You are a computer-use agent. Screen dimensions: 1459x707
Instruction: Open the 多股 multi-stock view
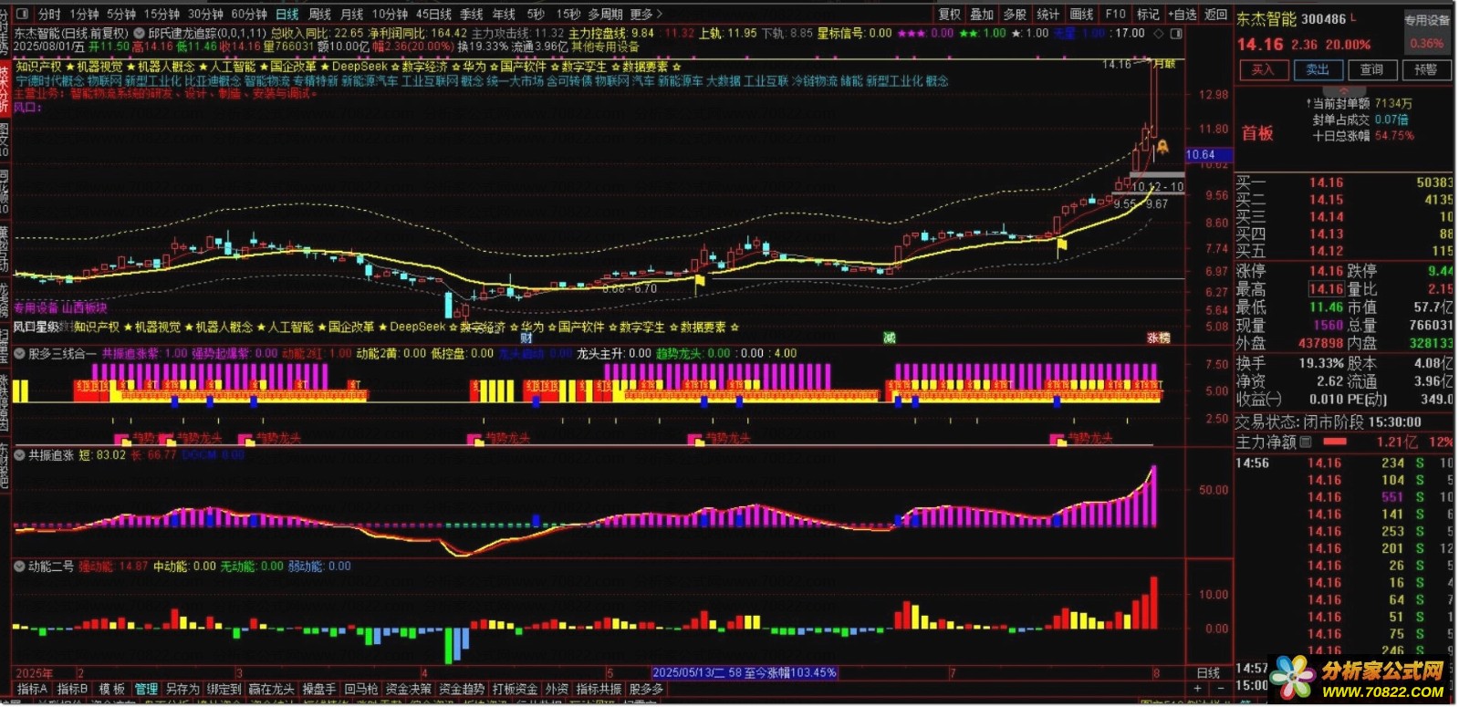1015,14
